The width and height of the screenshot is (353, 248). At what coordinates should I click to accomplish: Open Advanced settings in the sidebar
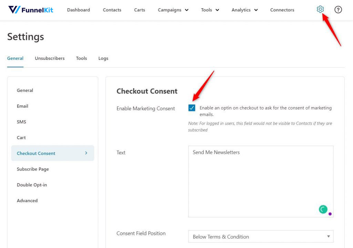[x=27, y=200]
